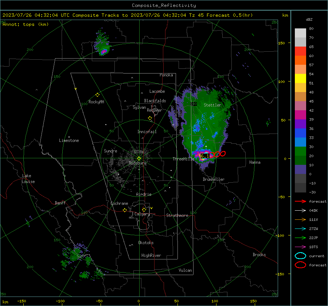Click the Sylvan label
Viewport: 328px width, 306px height.
pos(139,107)
